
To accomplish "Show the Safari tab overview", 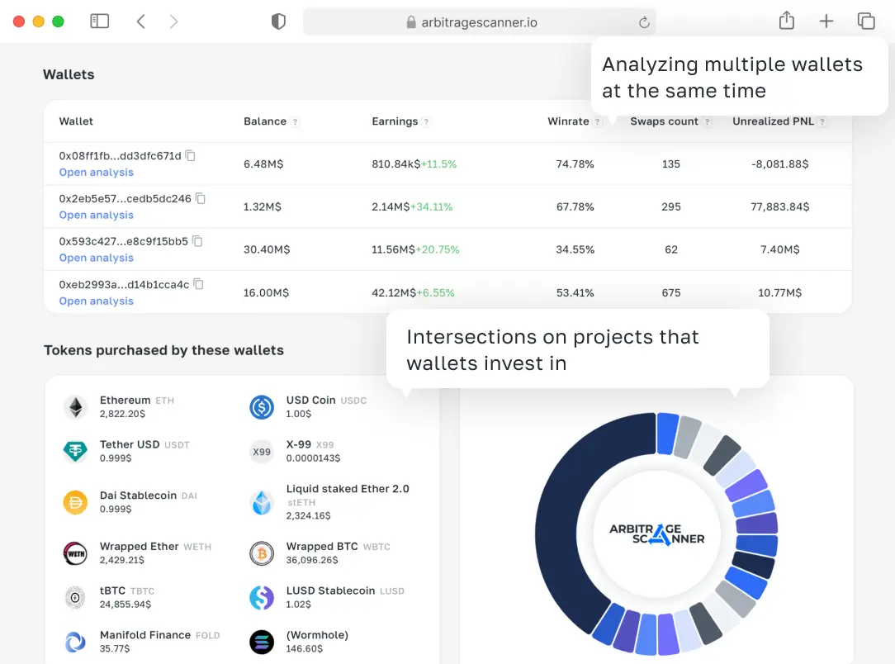I will (865, 21).
